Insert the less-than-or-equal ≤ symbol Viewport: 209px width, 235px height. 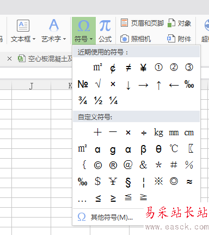(x=98, y=198)
